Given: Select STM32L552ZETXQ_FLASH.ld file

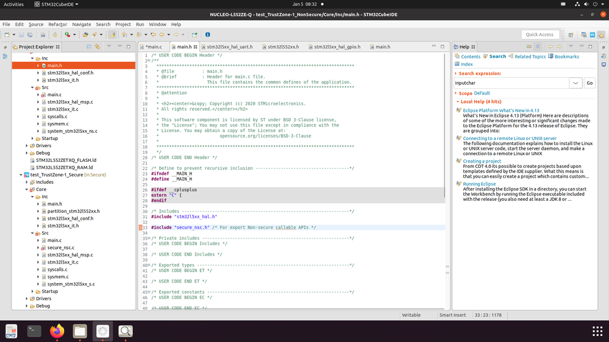Looking at the screenshot, I should 66,160.
